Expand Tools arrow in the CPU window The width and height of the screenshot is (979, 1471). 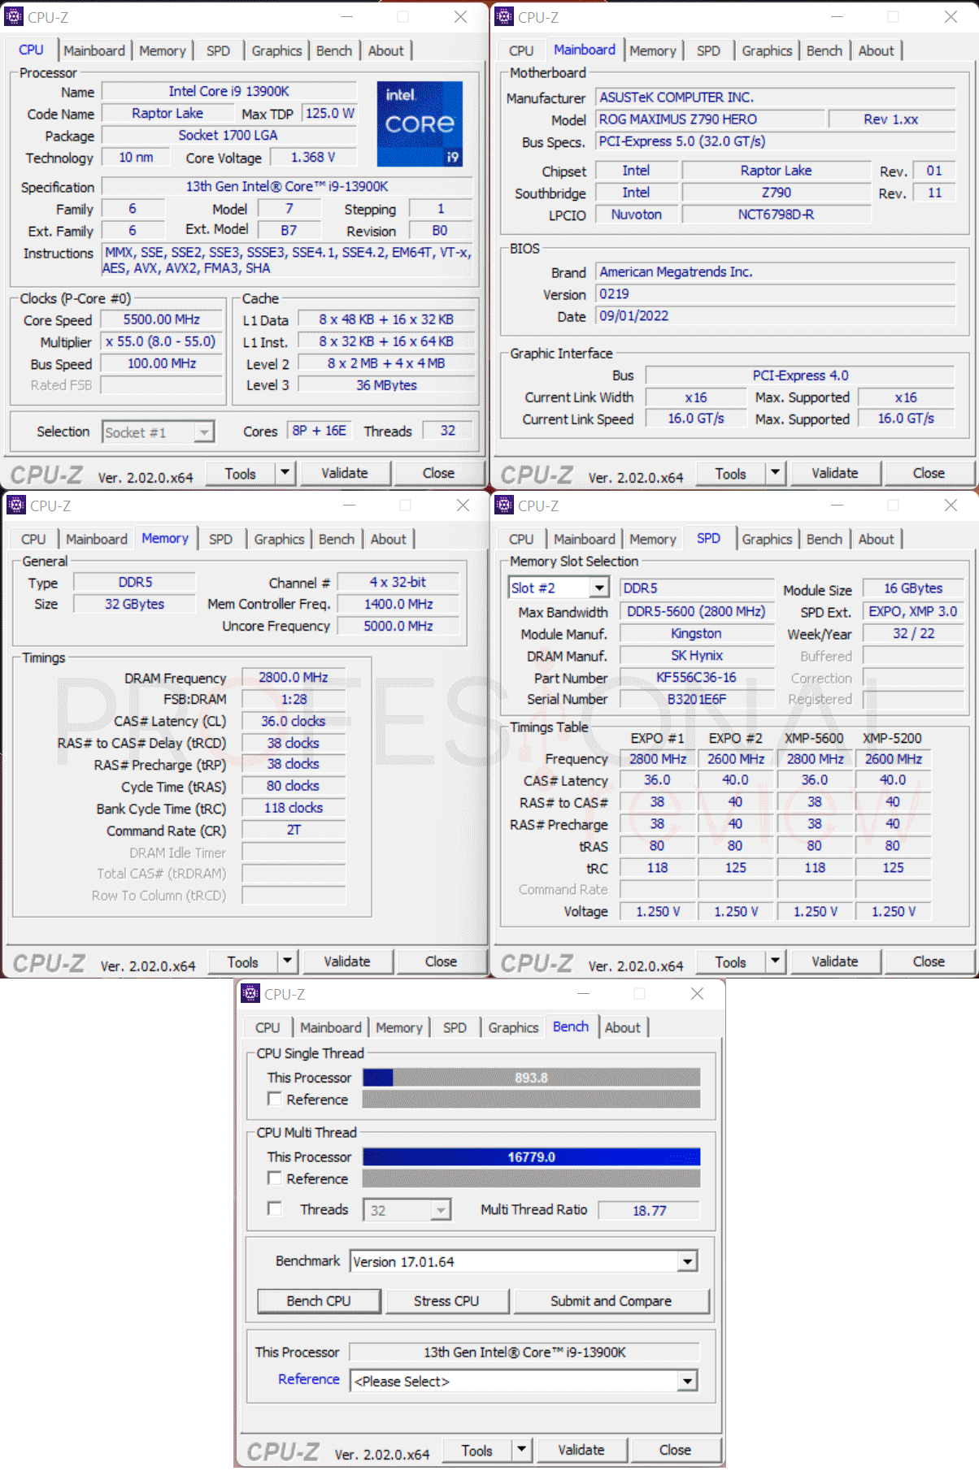coord(285,472)
